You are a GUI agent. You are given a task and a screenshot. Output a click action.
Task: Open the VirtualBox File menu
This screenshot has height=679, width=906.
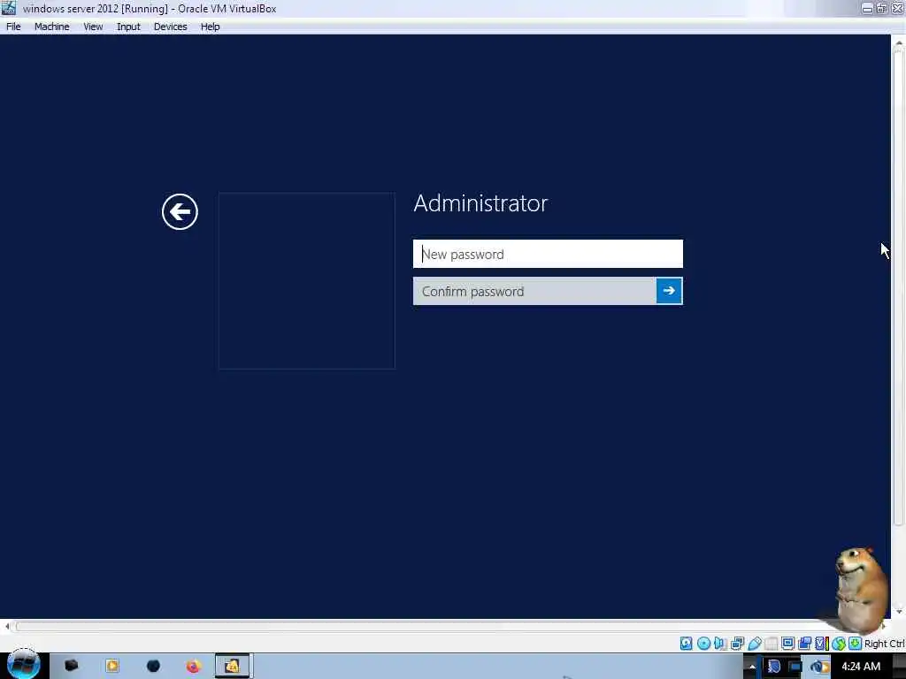(13, 27)
